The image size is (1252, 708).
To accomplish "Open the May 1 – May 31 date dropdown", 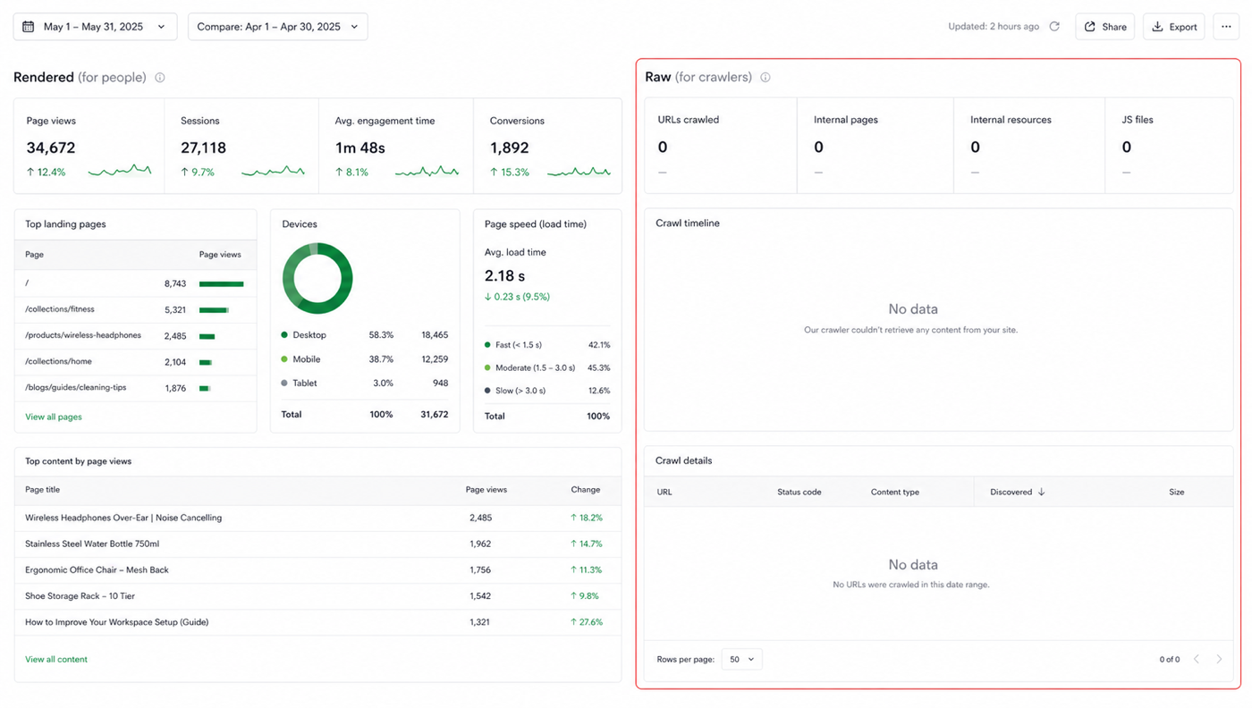I will pyautogui.click(x=95, y=27).
